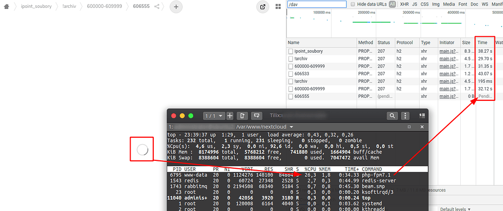Open ipoint_soubory in the breadcrumb
This screenshot has height=211, width=503.
(x=36, y=6)
